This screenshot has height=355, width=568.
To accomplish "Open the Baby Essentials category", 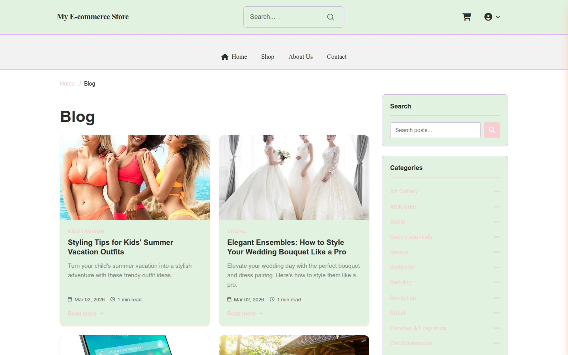I will click(x=411, y=237).
